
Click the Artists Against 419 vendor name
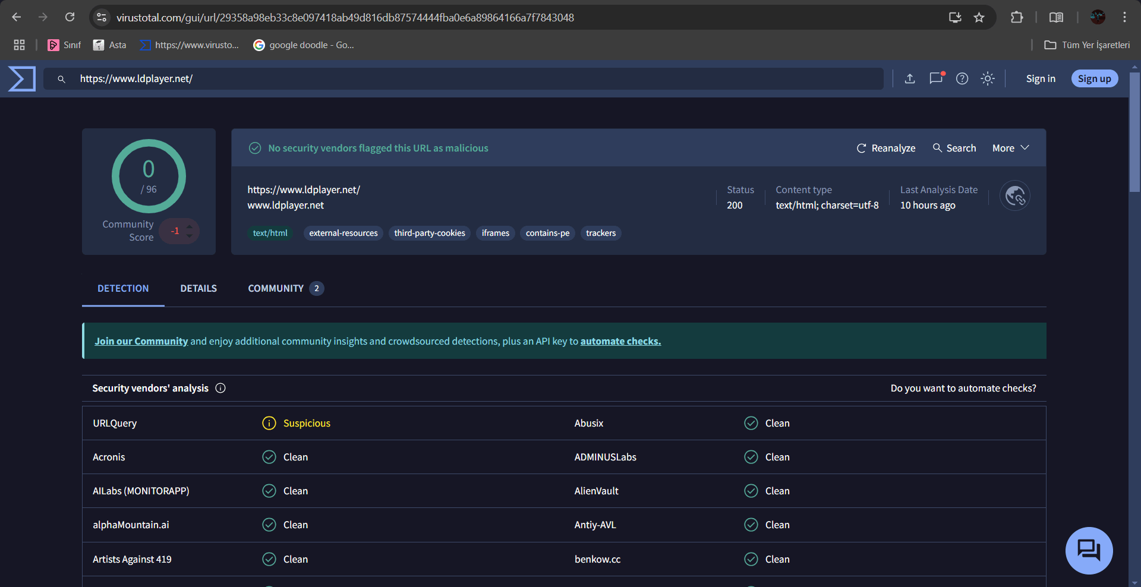tap(132, 559)
